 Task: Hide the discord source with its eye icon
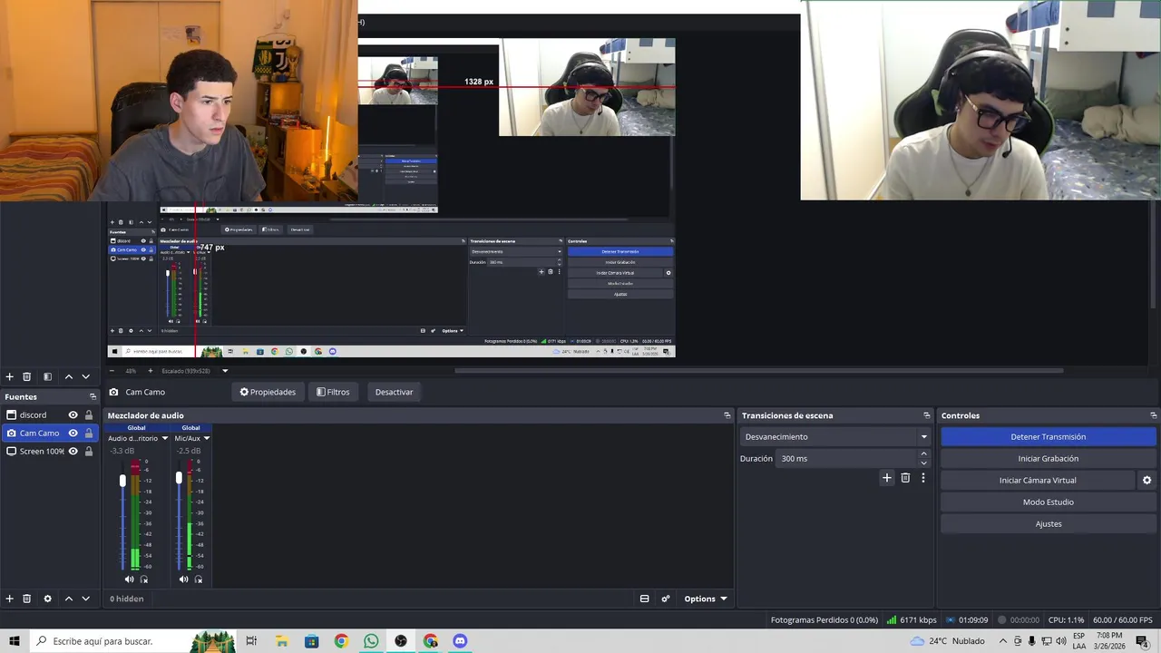point(73,415)
